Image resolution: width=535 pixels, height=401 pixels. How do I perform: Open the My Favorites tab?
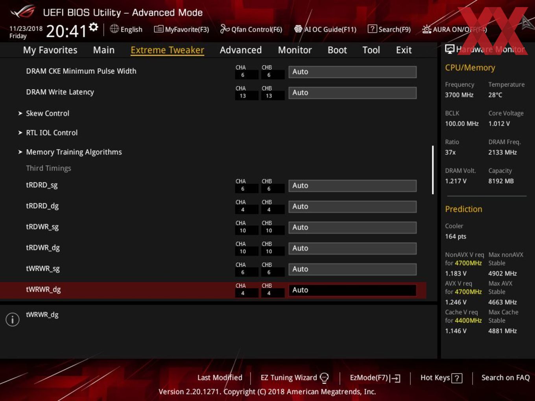click(x=50, y=50)
